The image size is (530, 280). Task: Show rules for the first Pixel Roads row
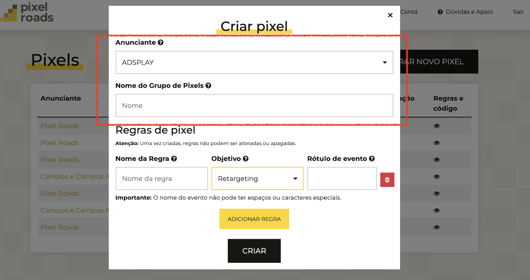click(436, 126)
